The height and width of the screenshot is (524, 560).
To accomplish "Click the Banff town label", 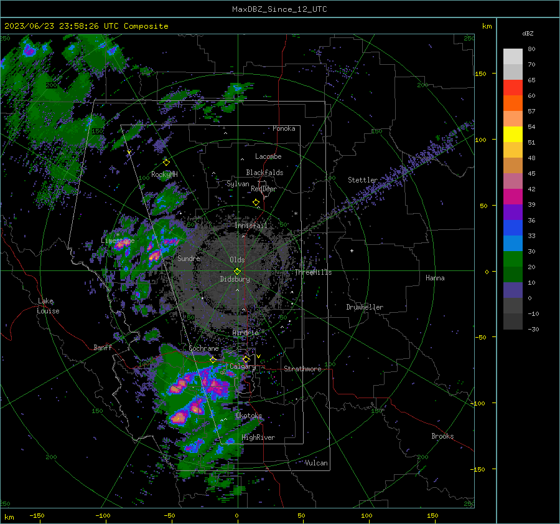I will coord(103,347).
